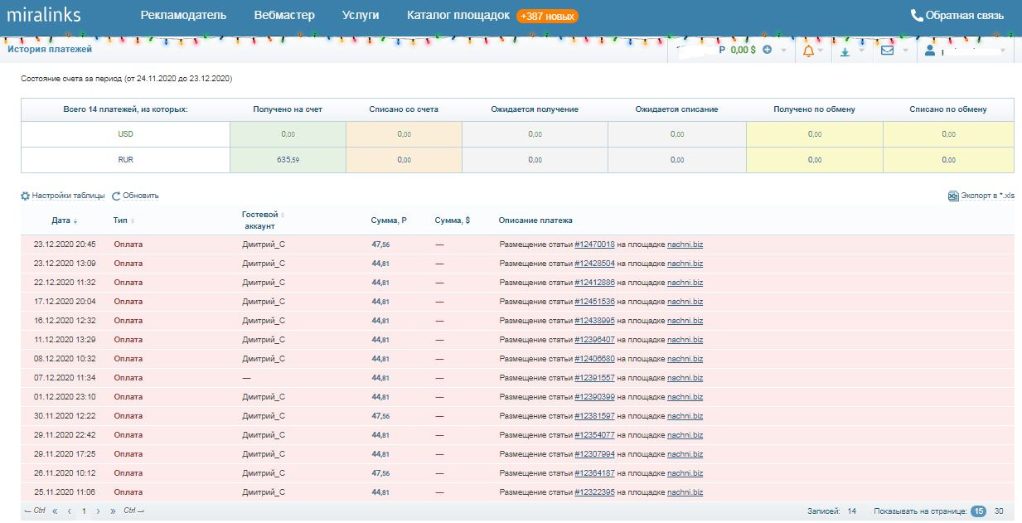
Task: Click the Excel export icon
Action: [953, 196]
